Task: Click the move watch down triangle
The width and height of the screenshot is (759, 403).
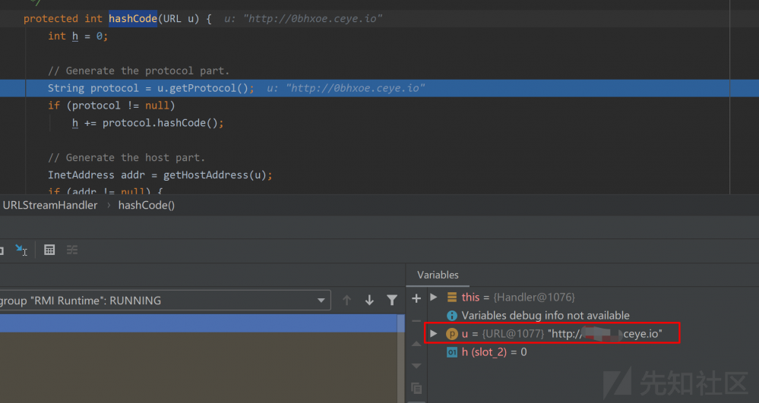Action: [416, 366]
